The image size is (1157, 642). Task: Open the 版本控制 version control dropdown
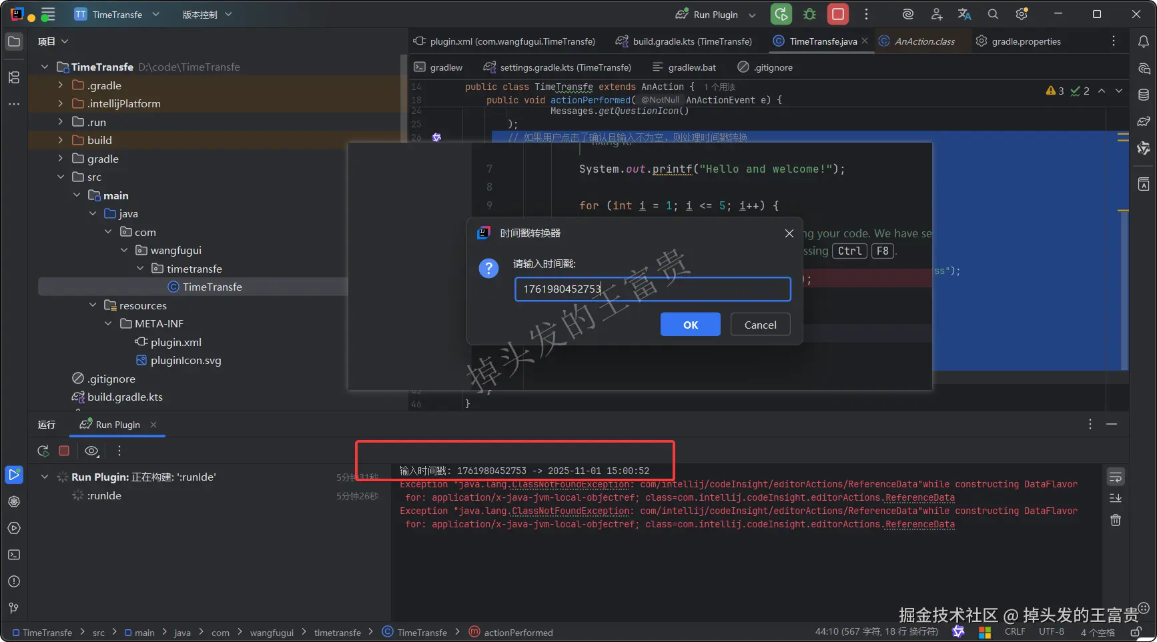(x=207, y=14)
